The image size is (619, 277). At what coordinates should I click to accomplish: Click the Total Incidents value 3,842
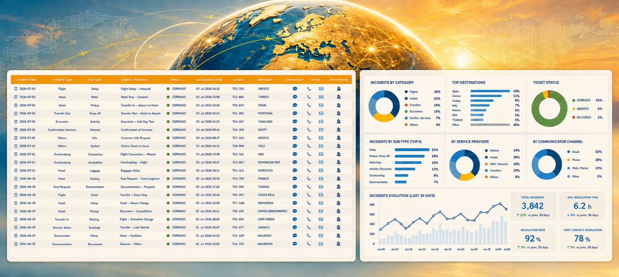click(x=532, y=206)
